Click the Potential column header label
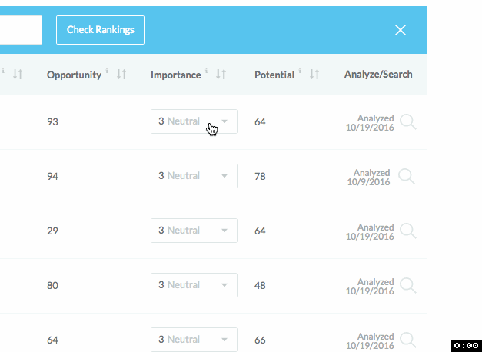The height and width of the screenshot is (352, 482). pyautogui.click(x=274, y=75)
